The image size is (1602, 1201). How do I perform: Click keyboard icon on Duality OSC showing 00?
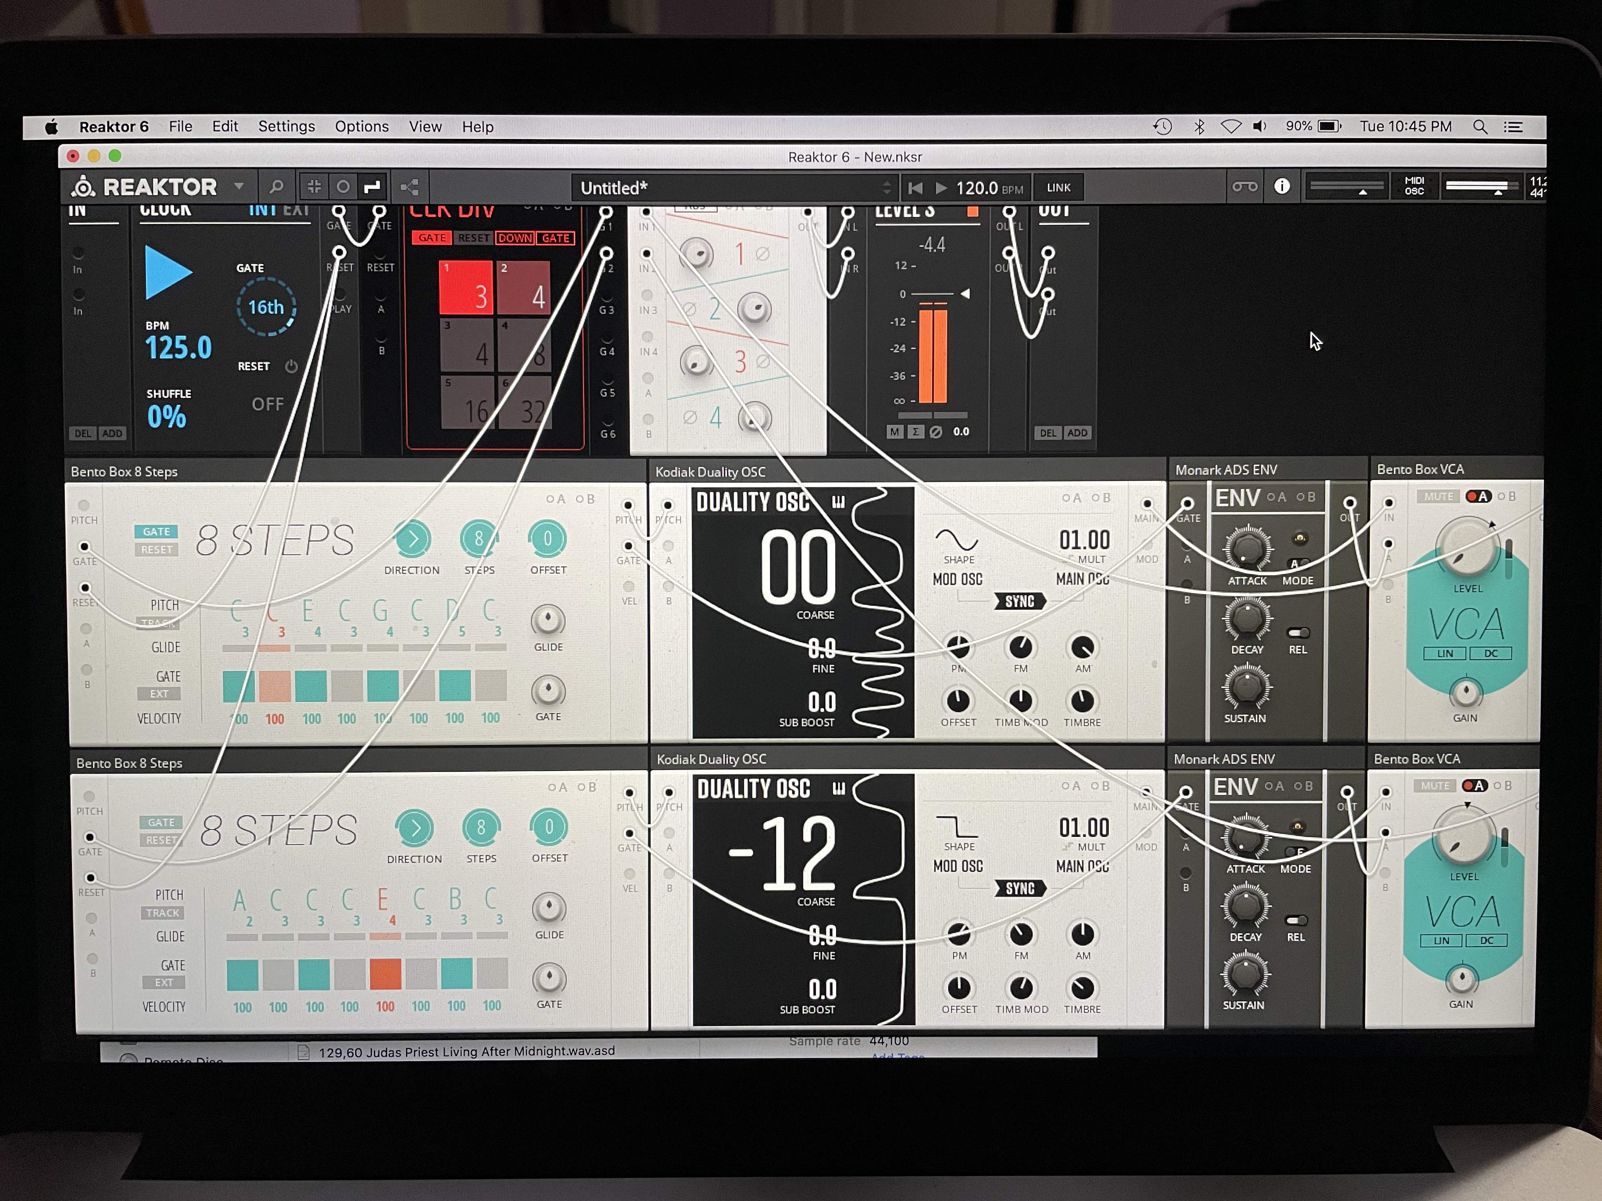pos(839,502)
